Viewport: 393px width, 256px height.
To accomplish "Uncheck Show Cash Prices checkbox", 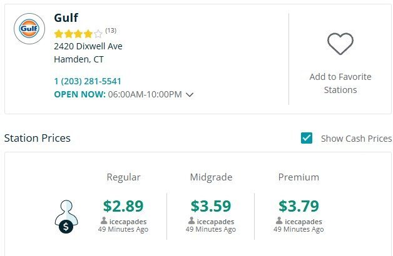I will [x=307, y=138].
